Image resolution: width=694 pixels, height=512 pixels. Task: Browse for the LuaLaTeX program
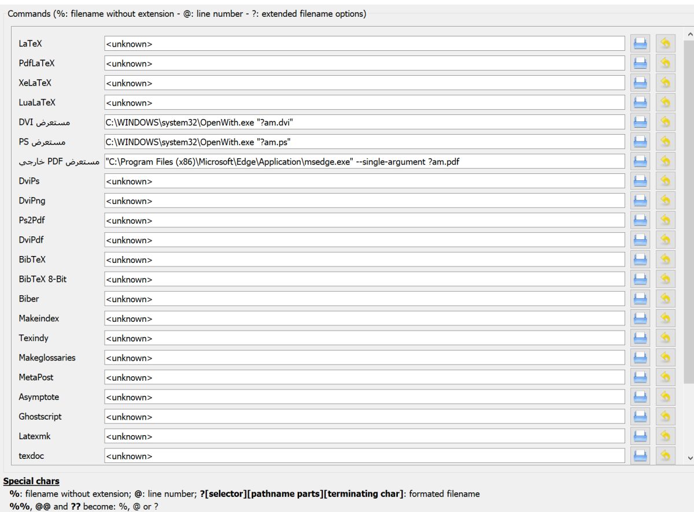[x=640, y=102]
